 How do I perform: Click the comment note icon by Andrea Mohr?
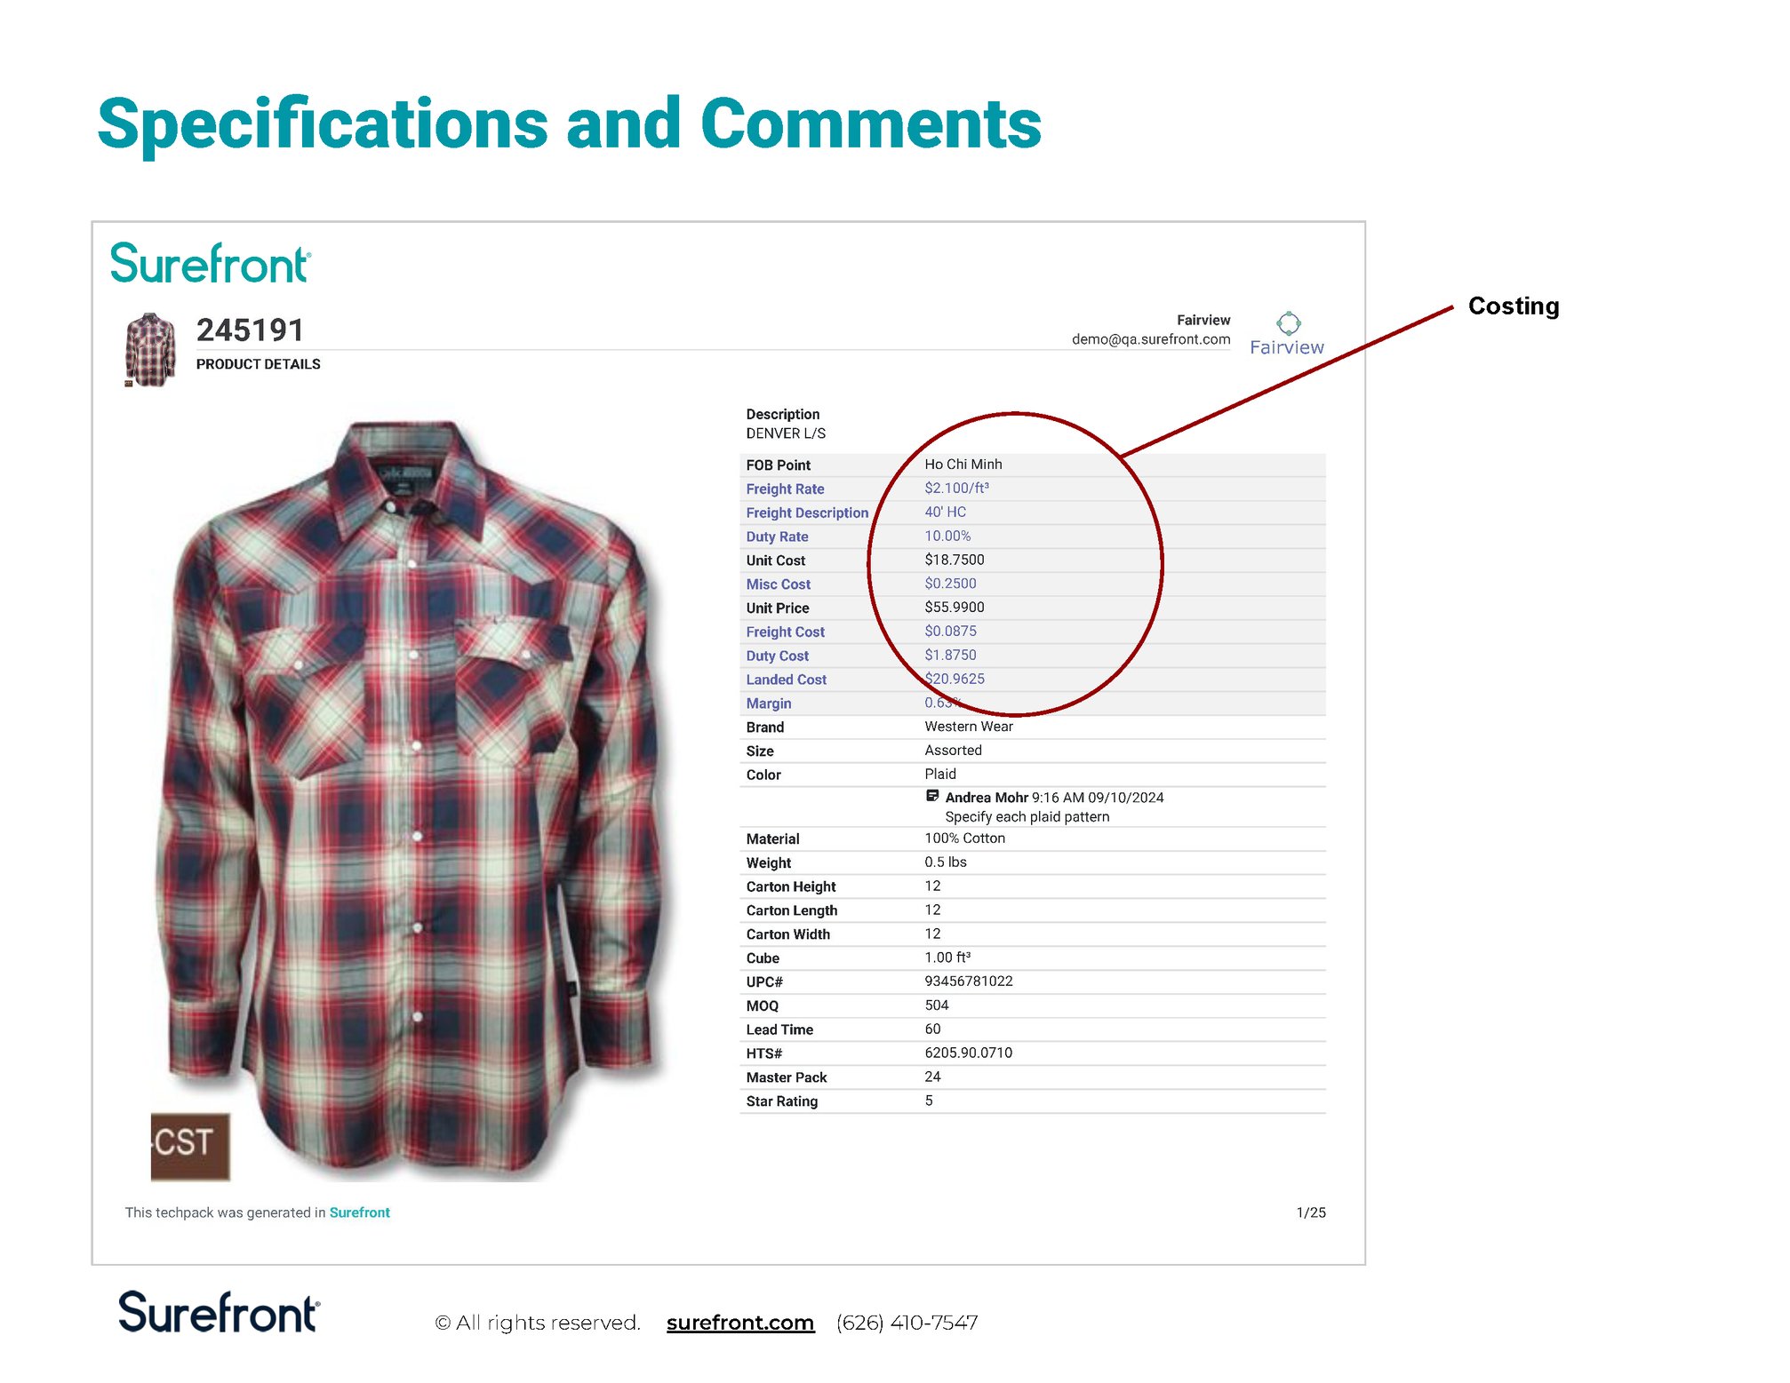click(x=932, y=797)
